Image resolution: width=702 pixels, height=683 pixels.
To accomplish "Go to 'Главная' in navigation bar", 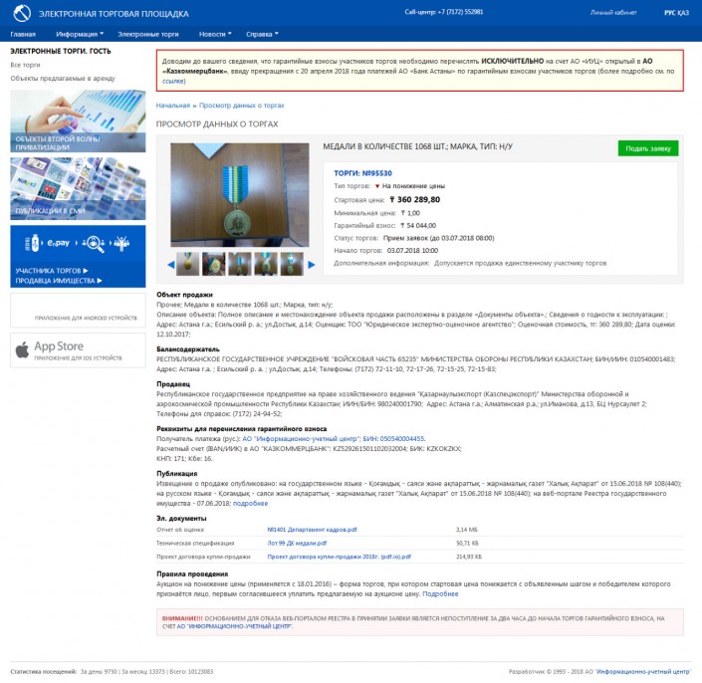I will click(x=23, y=34).
